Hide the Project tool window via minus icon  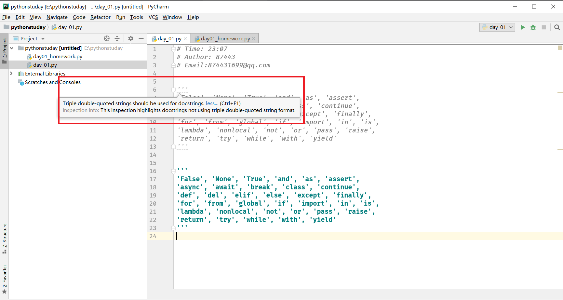(141, 38)
